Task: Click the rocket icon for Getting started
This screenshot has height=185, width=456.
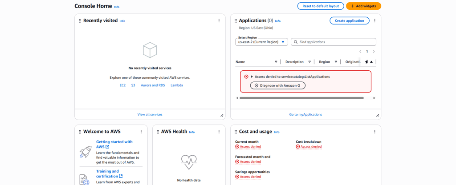Action: (85, 152)
